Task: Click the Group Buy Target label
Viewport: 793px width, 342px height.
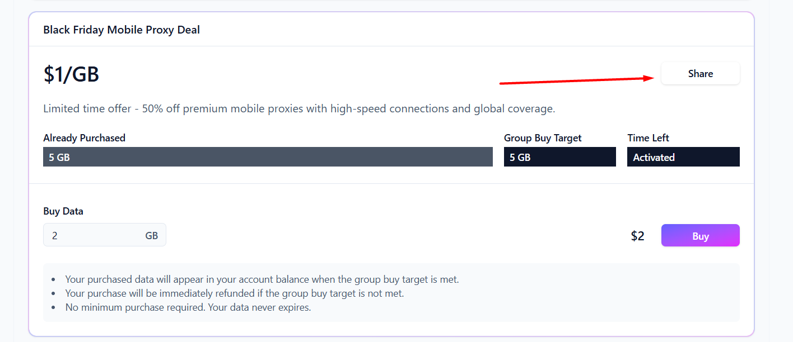Action: pyautogui.click(x=543, y=138)
